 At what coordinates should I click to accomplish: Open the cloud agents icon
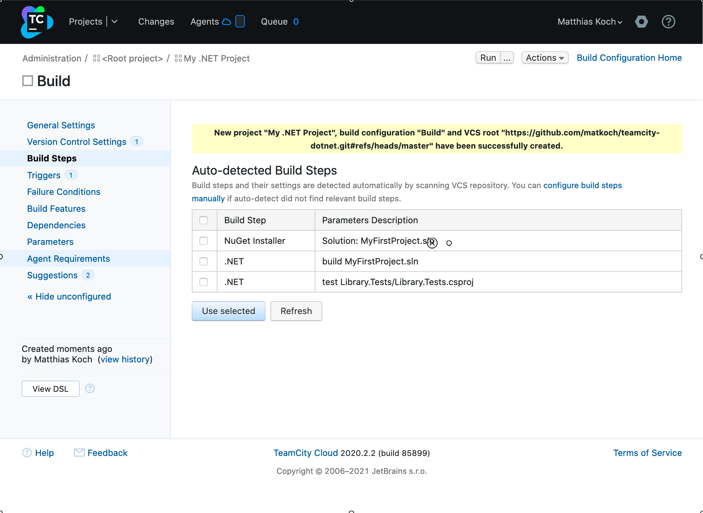pyautogui.click(x=227, y=22)
